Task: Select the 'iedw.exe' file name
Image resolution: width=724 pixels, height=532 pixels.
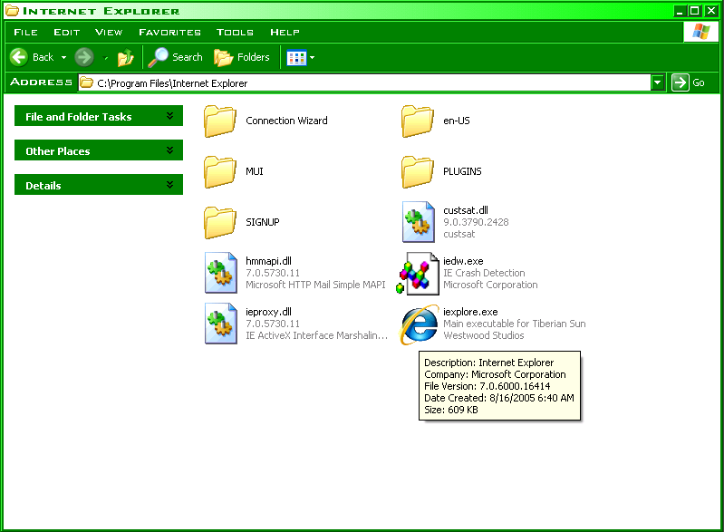Action: click(463, 261)
